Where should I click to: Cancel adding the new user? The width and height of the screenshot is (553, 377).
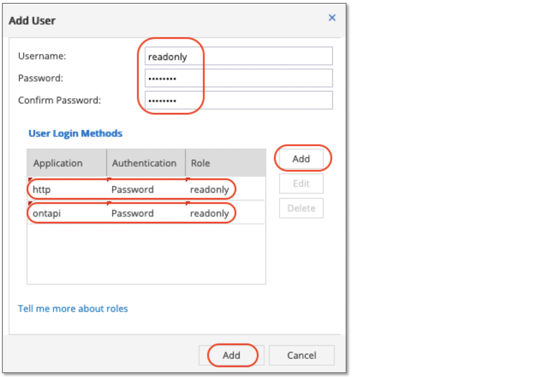[301, 355]
